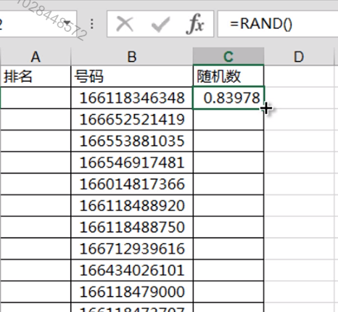The image size is (338, 312).
Task: Confirm the formula entry with the checkmark icon
Action: pos(160,24)
